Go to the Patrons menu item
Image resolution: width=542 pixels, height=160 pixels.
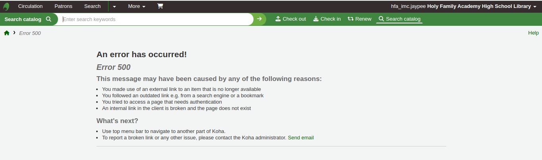(63, 6)
